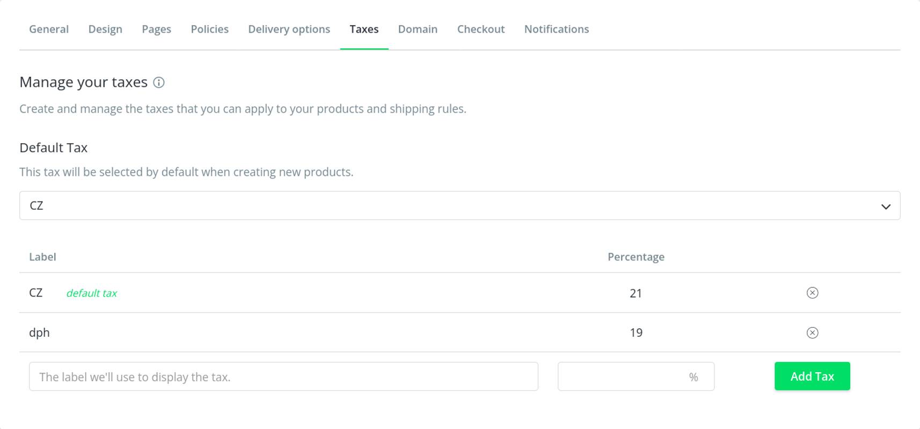Viewport: 920px width, 429px height.
Task: Open the Default Tax dropdown
Action: [459, 205]
